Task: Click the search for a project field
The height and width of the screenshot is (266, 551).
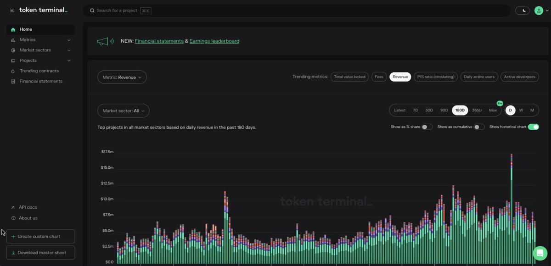Action: [x=297, y=11]
